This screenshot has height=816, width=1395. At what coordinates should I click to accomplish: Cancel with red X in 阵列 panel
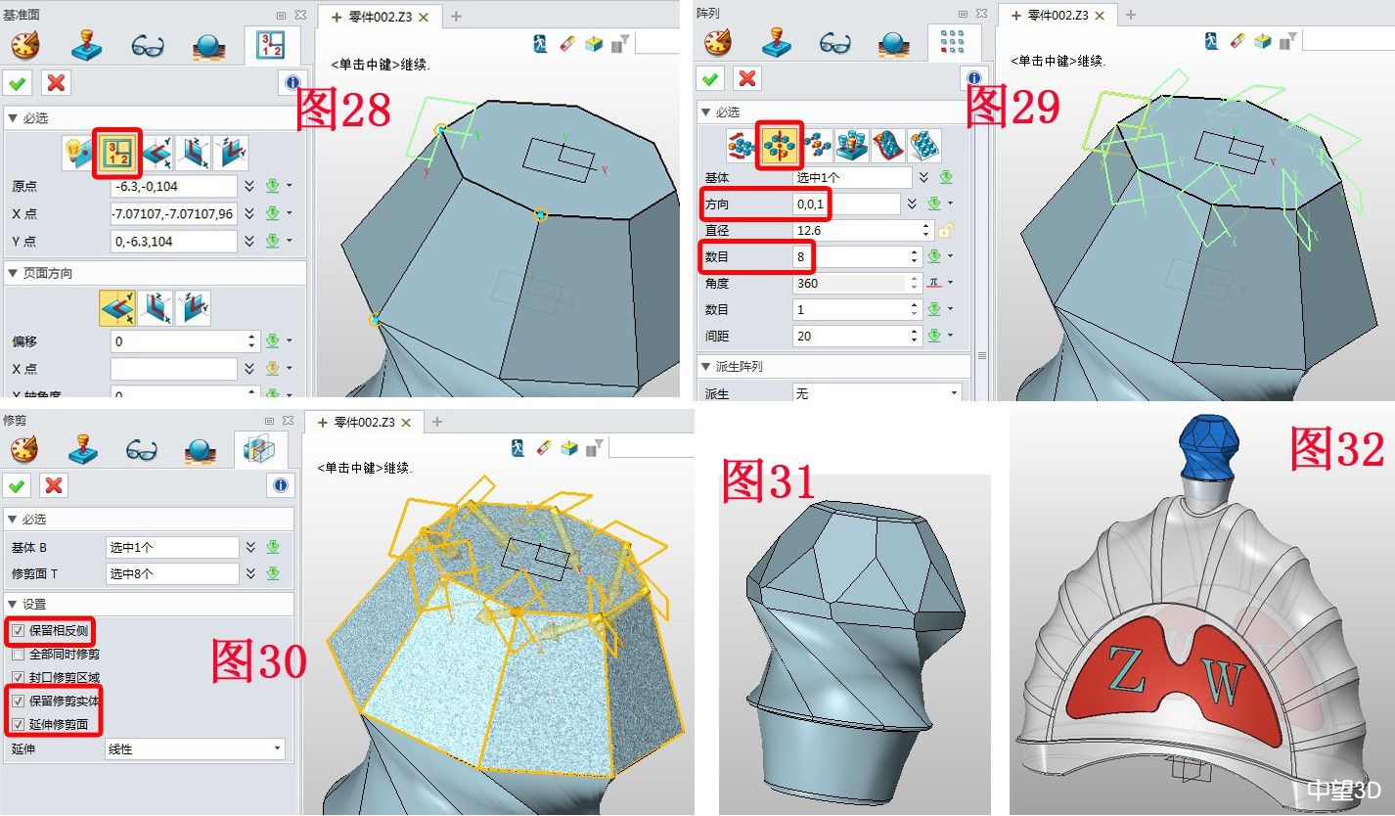click(747, 79)
